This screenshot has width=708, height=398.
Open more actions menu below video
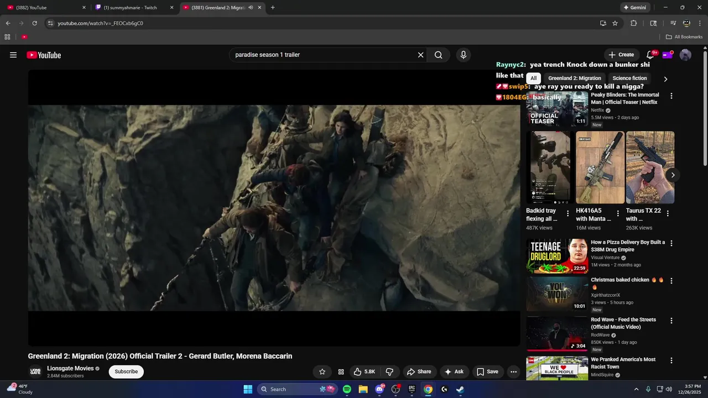[513, 371]
